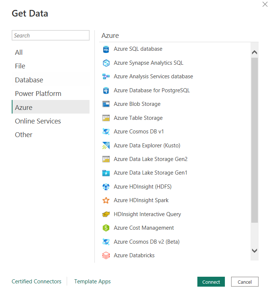Click the Connect button
Screen dimensions: 270x294
(211, 282)
